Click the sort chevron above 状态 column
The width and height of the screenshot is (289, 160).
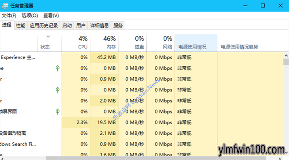coord(48,36)
